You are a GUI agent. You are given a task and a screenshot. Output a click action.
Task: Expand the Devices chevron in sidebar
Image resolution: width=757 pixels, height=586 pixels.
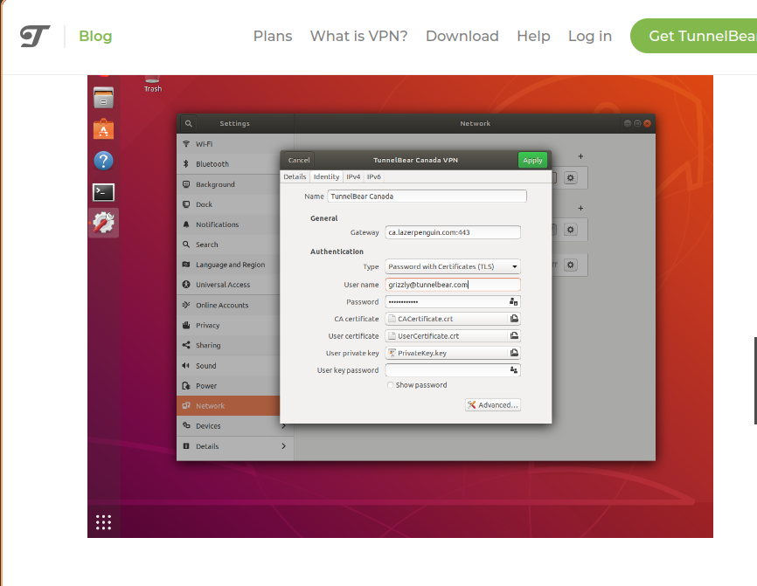point(283,426)
